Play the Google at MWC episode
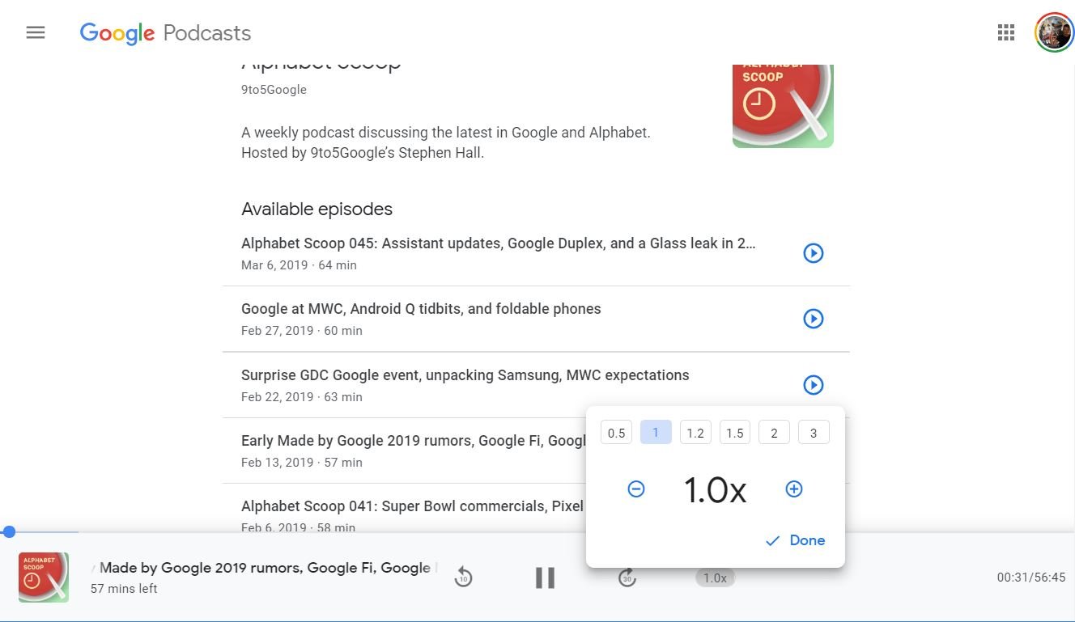1075x622 pixels. click(813, 319)
